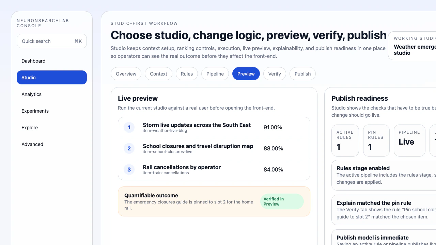Select the Preview tab
This screenshot has height=245, width=436.
point(246,73)
